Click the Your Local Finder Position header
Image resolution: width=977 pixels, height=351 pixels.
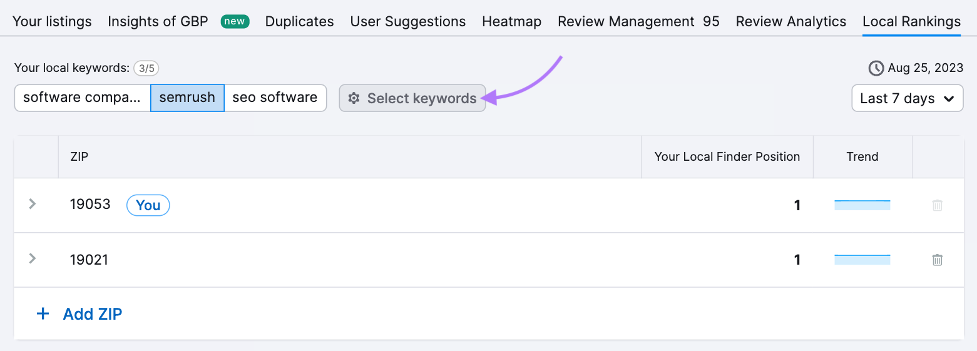click(x=727, y=157)
